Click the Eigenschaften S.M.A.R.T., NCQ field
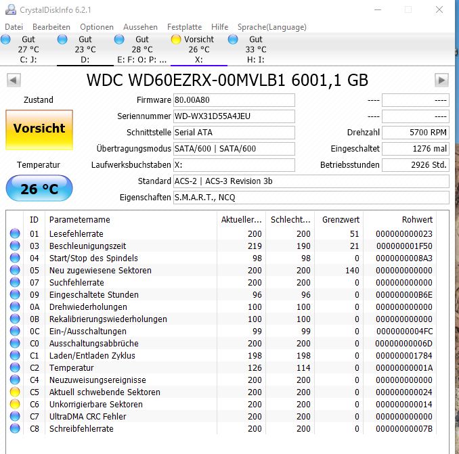The image size is (459, 454). pyautogui.click(x=311, y=198)
